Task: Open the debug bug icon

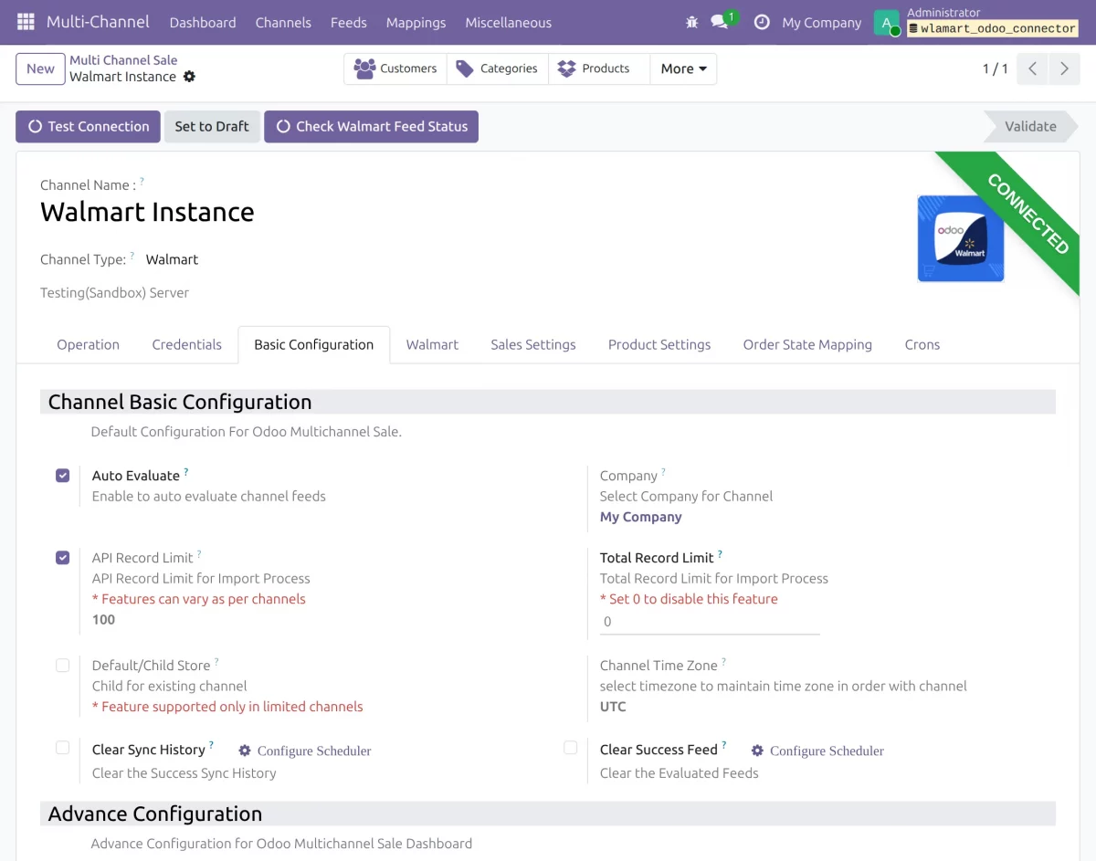Action: (x=691, y=22)
